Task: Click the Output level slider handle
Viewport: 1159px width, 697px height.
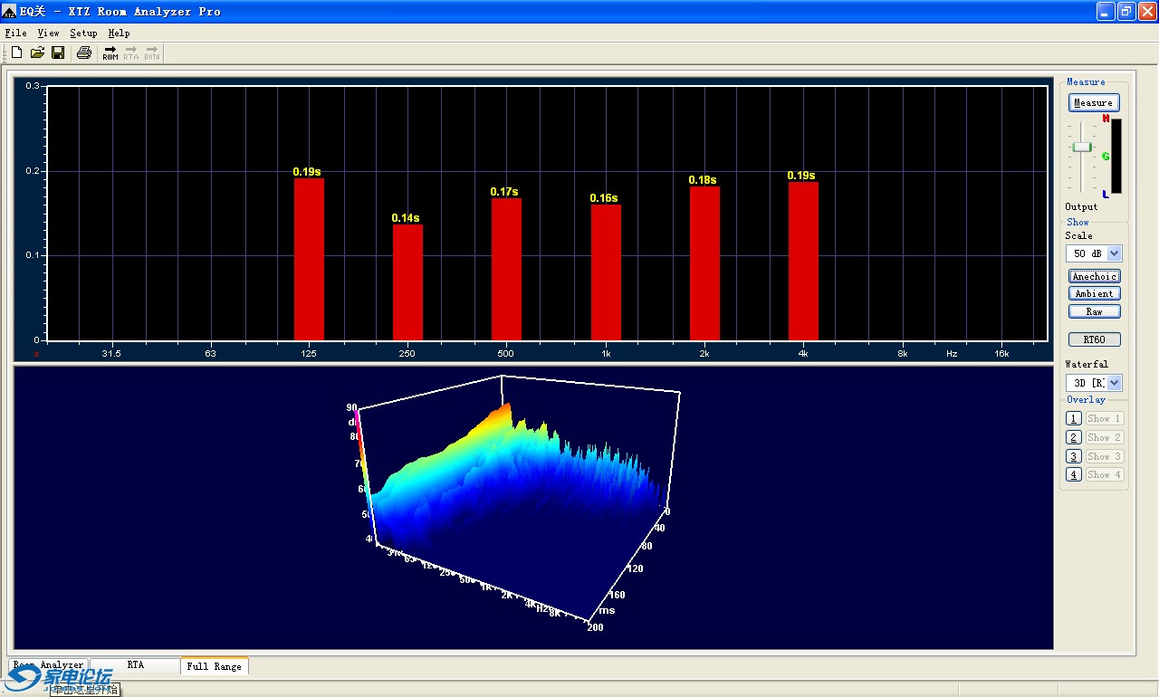Action: coord(1082,147)
